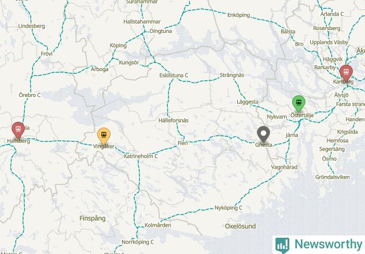
Task: Click the red train marker at Karlberg
Action: pos(346,73)
